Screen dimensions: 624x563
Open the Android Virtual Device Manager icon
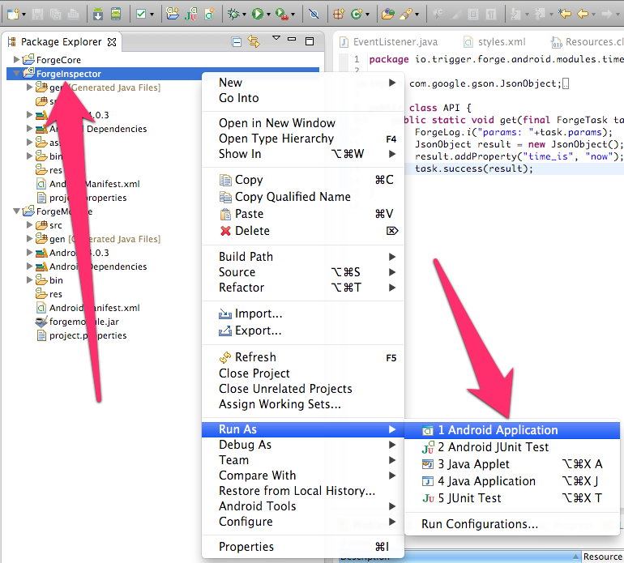coord(116,15)
